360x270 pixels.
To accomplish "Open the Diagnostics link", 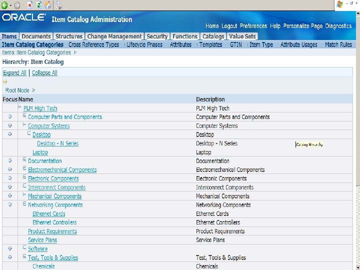I will coord(338,26).
